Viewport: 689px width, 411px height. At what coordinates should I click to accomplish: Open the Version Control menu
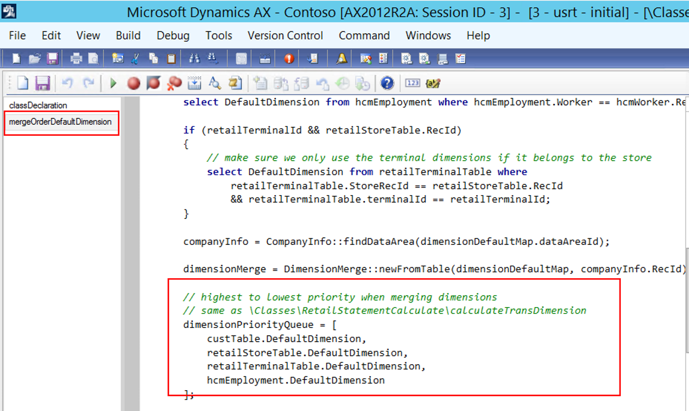tap(285, 36)
